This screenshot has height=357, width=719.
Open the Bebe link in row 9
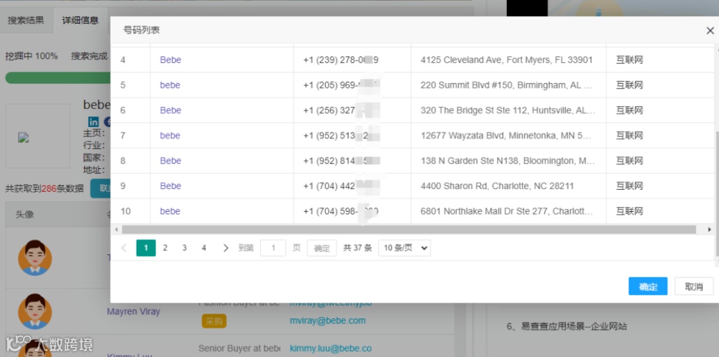[x=171, y=186]
